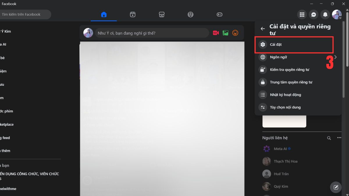Open the Home feed tab
This screenshot has width=349, height=196.
point(104,15)
